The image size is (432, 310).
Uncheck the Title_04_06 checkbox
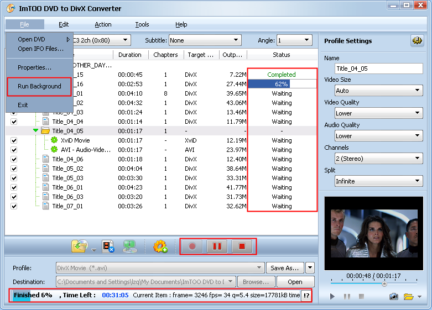14,159
